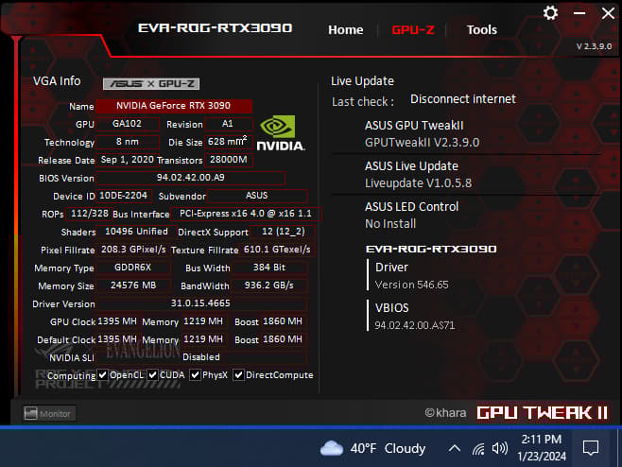Click the BandWidth value 936.2 GB/s
The width and height of the screenshot is (622, 467).
click(269, 285)
